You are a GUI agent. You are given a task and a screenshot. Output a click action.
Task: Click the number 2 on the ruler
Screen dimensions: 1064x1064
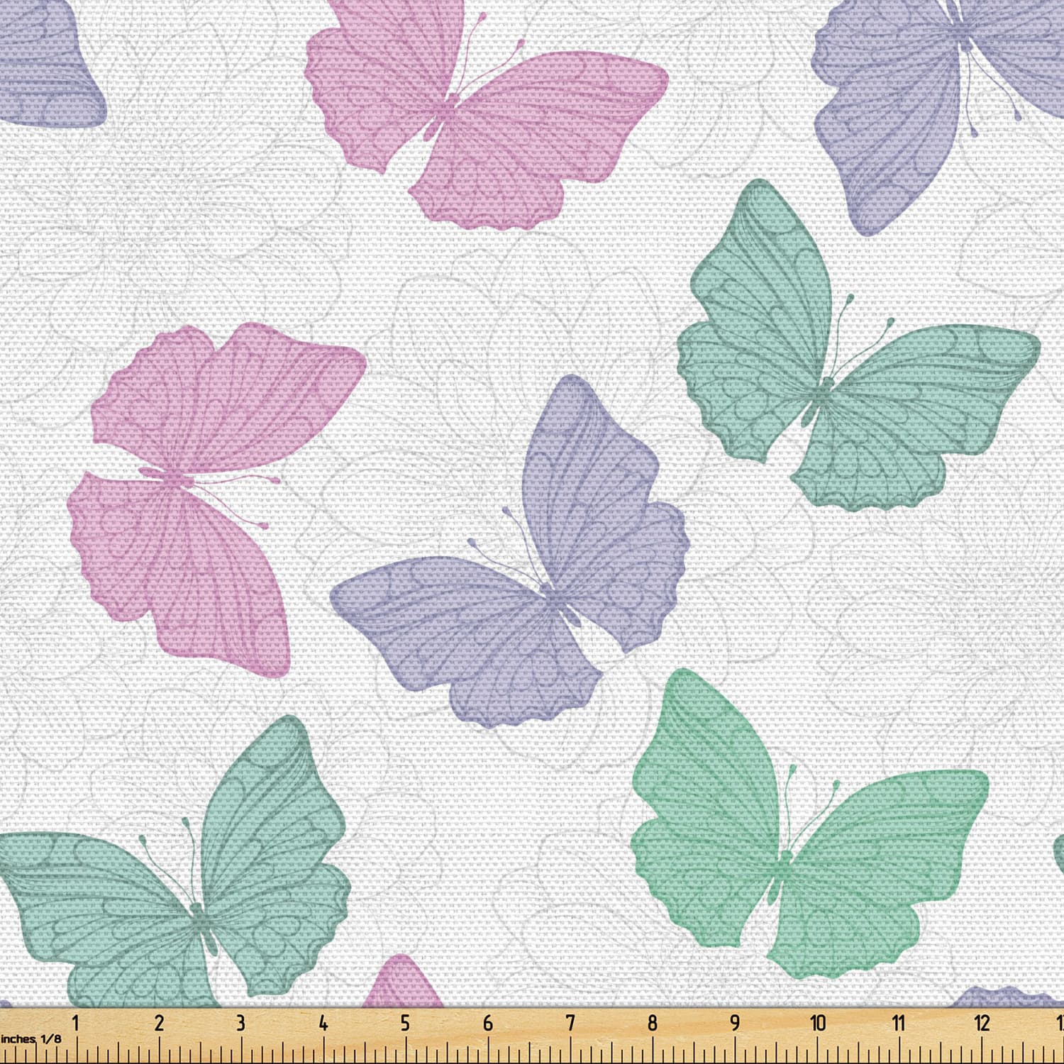point(159,1023)
